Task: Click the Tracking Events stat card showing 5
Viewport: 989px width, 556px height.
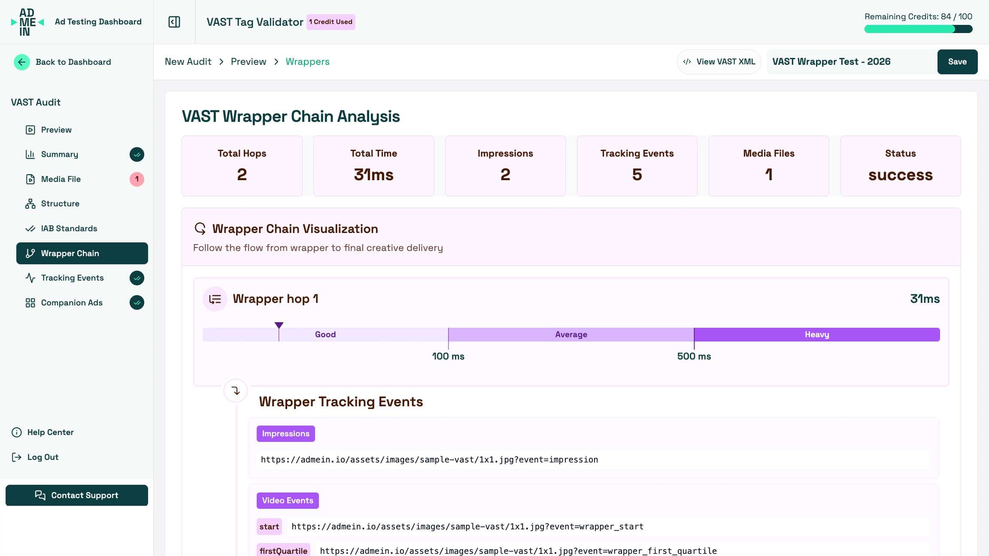Action: 637,166
